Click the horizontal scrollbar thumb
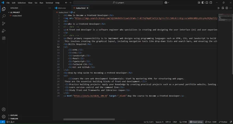This screenshot has height=124, width=233. coord(89,119)
